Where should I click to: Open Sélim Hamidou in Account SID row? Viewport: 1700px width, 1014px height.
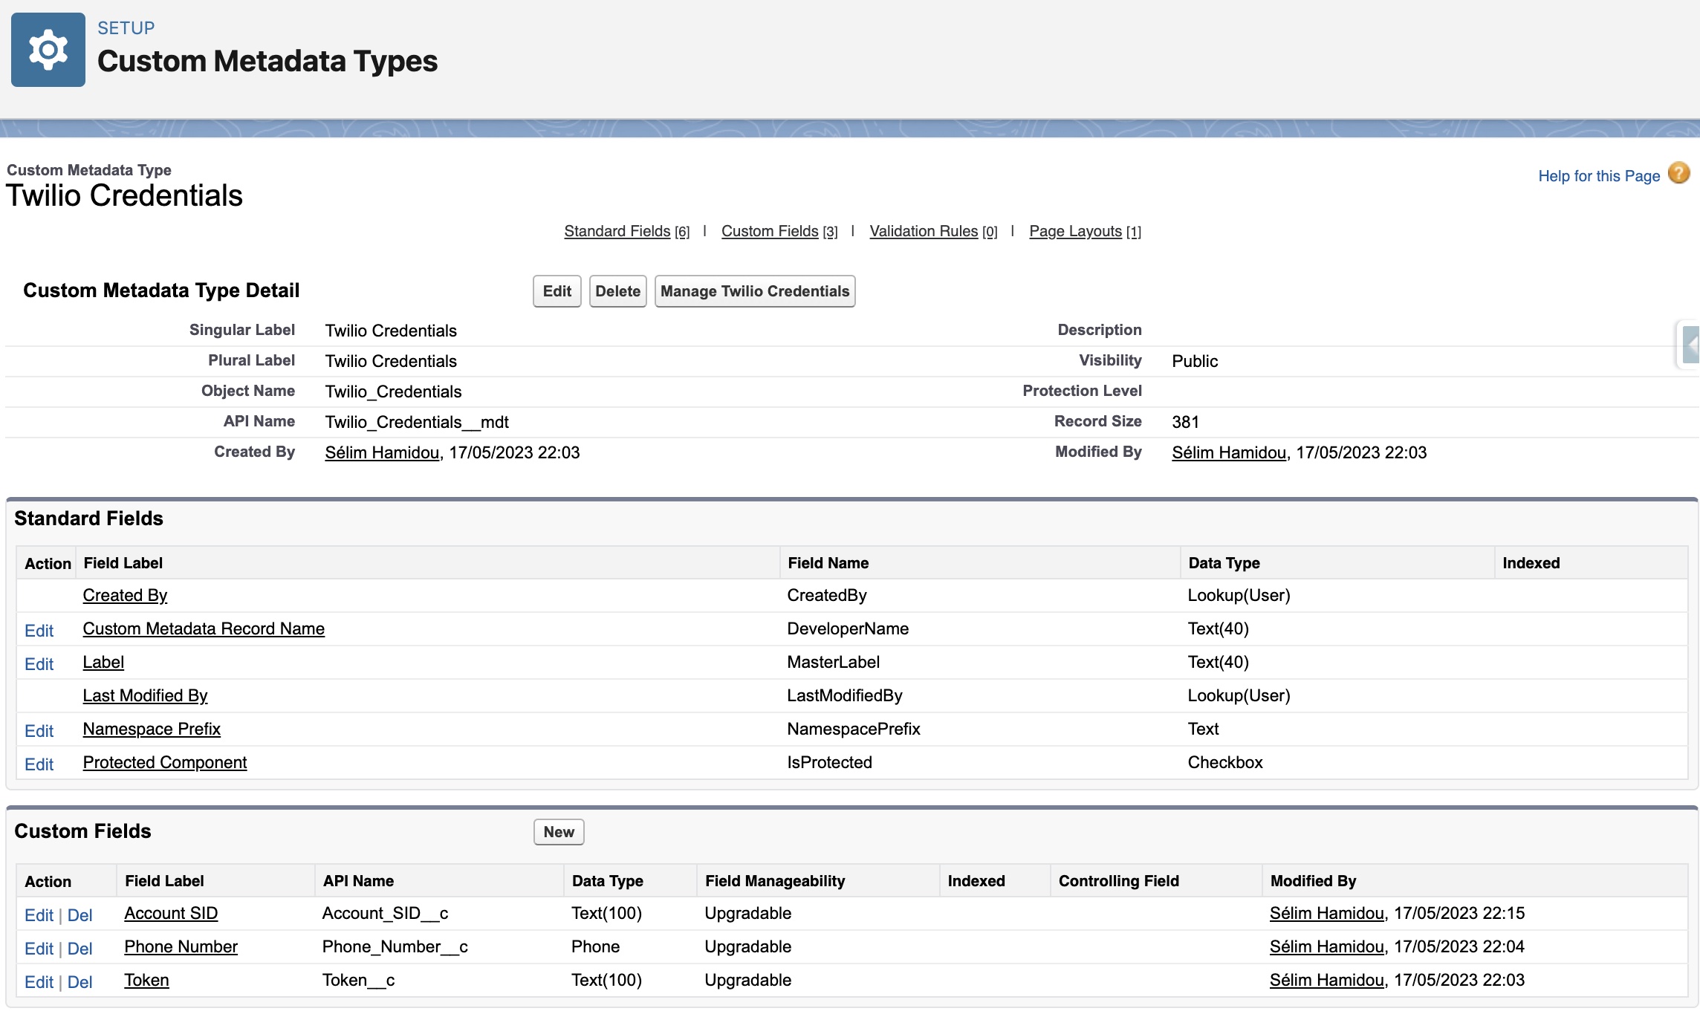pos(1327,913)
